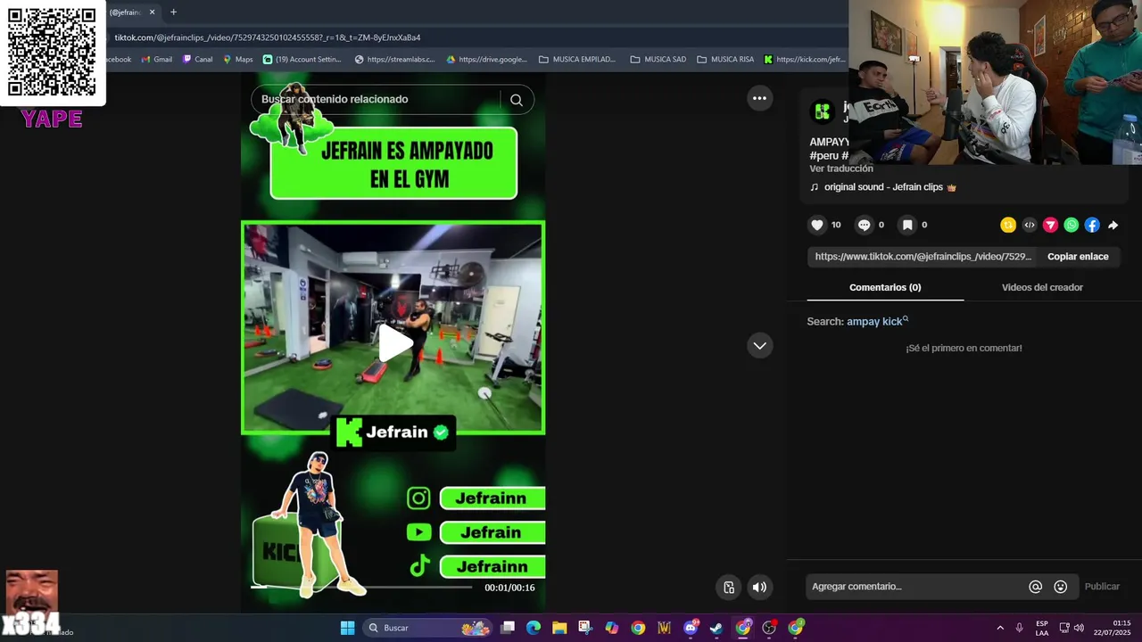
Task: Open the Windows Start menu
Action: pos(347,628)
